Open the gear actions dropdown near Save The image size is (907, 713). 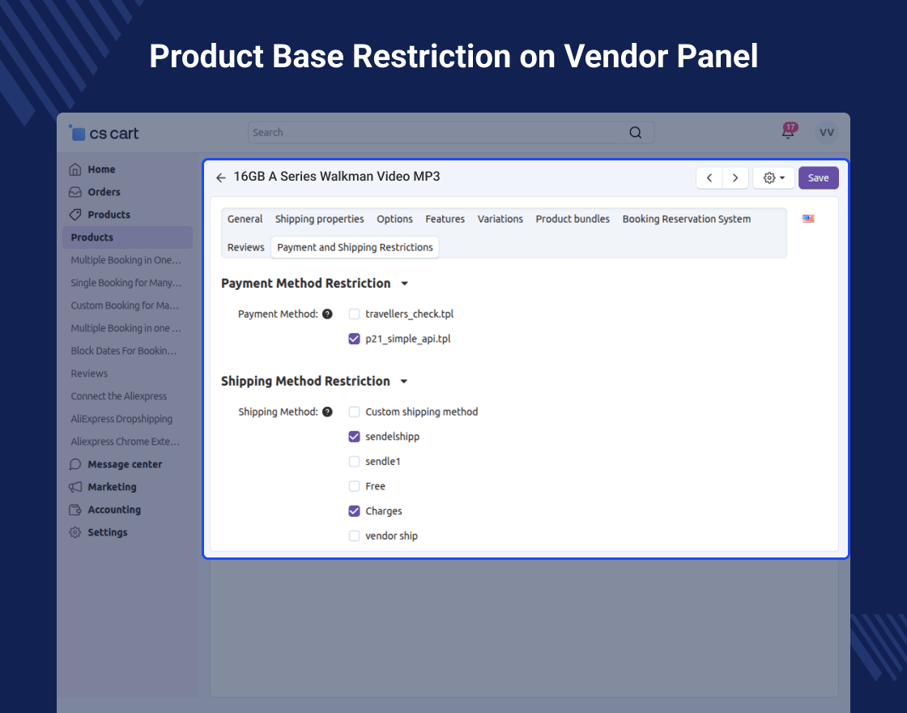pos(773,177)
